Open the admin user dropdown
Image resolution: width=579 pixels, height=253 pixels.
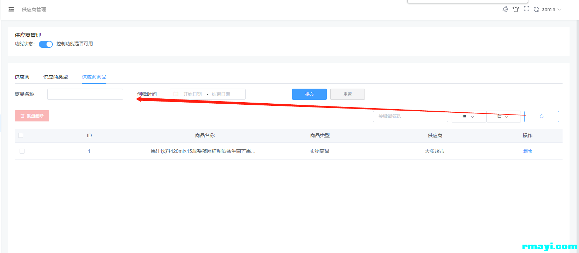point(551,9)
